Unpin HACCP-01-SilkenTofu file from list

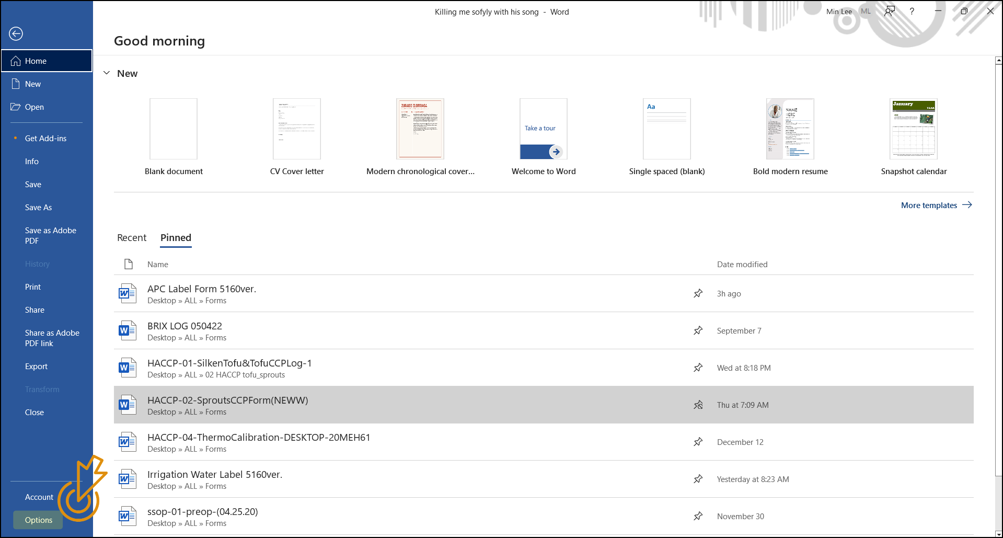pos(698,368)
